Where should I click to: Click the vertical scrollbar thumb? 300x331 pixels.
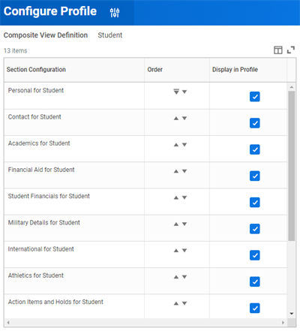pos(292,166)
